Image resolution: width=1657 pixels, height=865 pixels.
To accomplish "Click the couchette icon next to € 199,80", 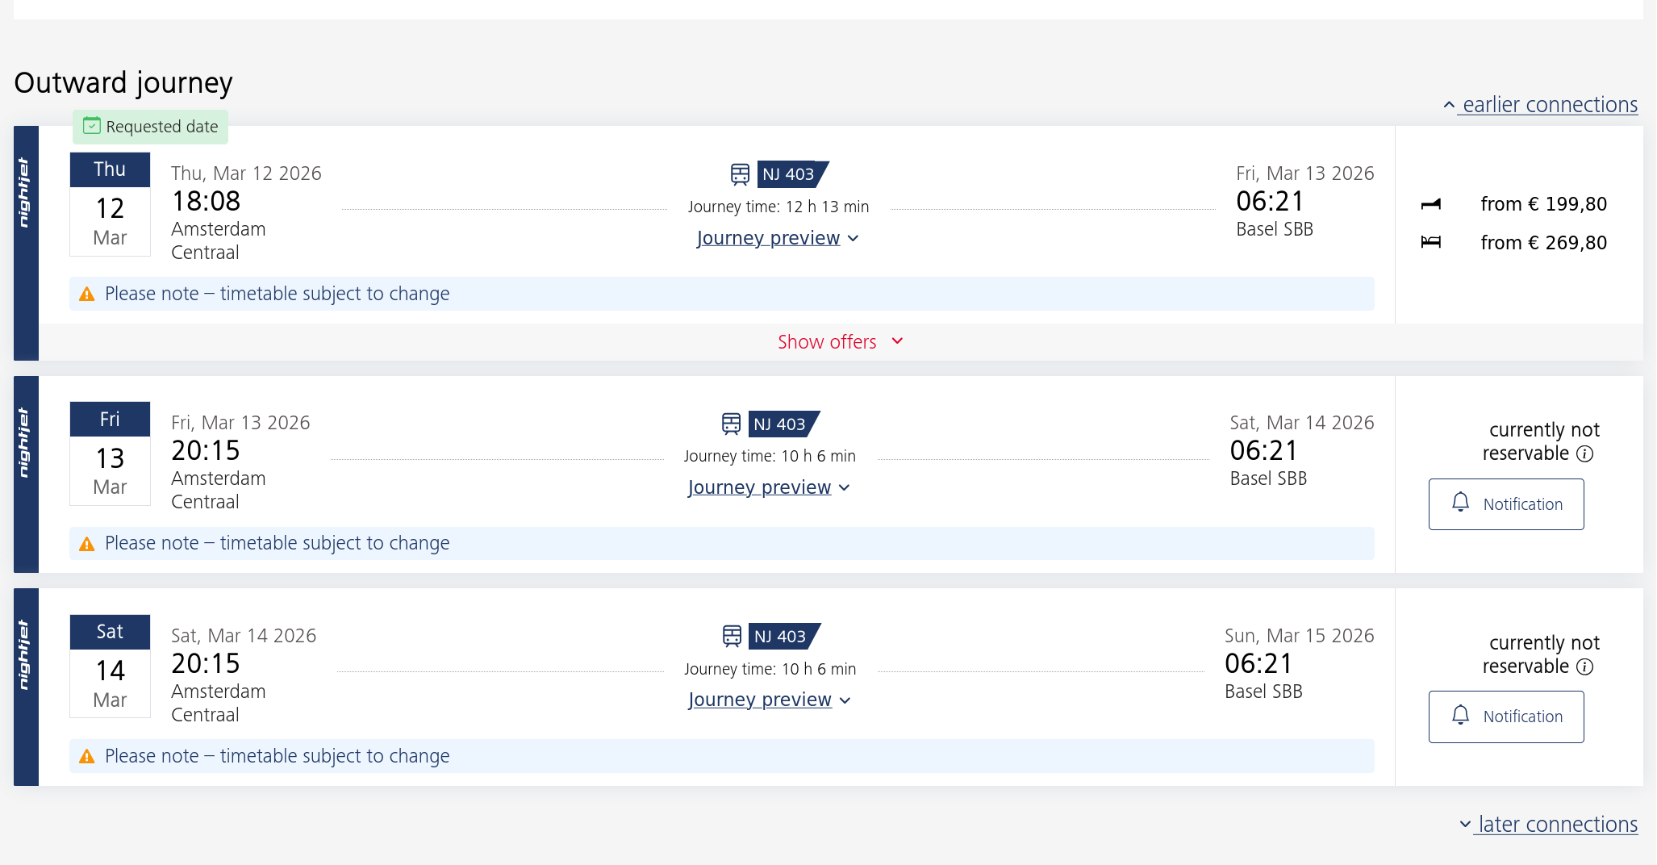I will tap(1430, 204).
